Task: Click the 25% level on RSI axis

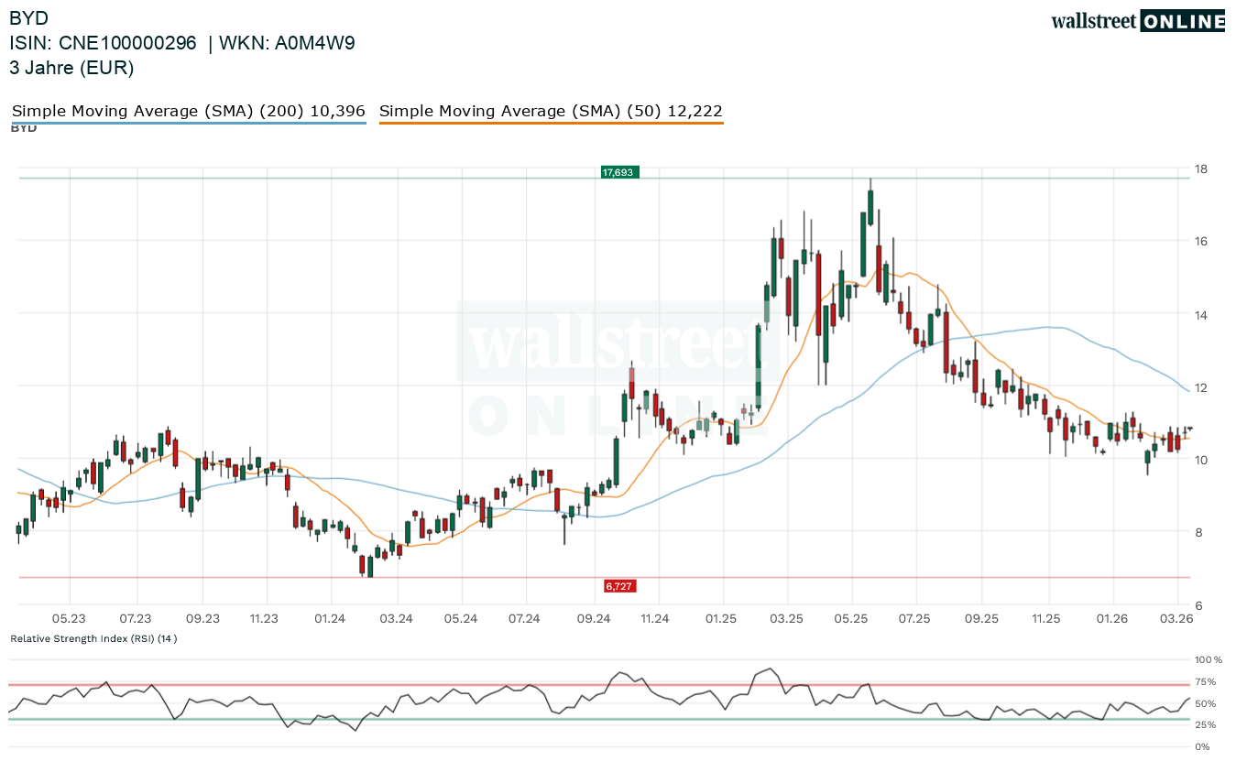Action: click(x=1205, y=725)
